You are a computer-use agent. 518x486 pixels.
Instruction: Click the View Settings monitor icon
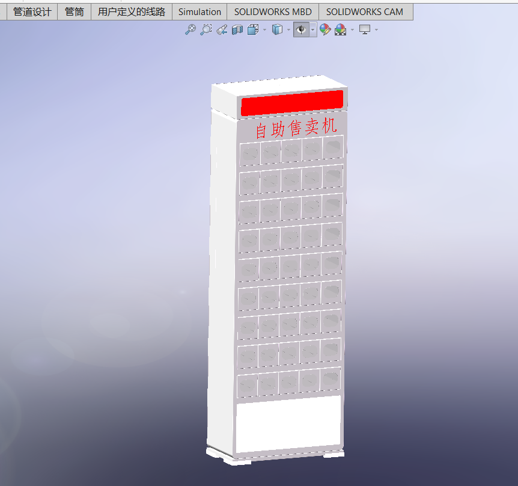(x=365, y=29)
